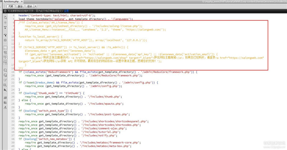Viewport: 287px width, 150px height.
Task: Click the 'function is_local_server()' line
Action: [x=41, y=37]
